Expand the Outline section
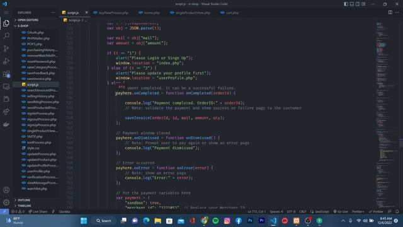This screenshot has width=403, height=227. 36,200
